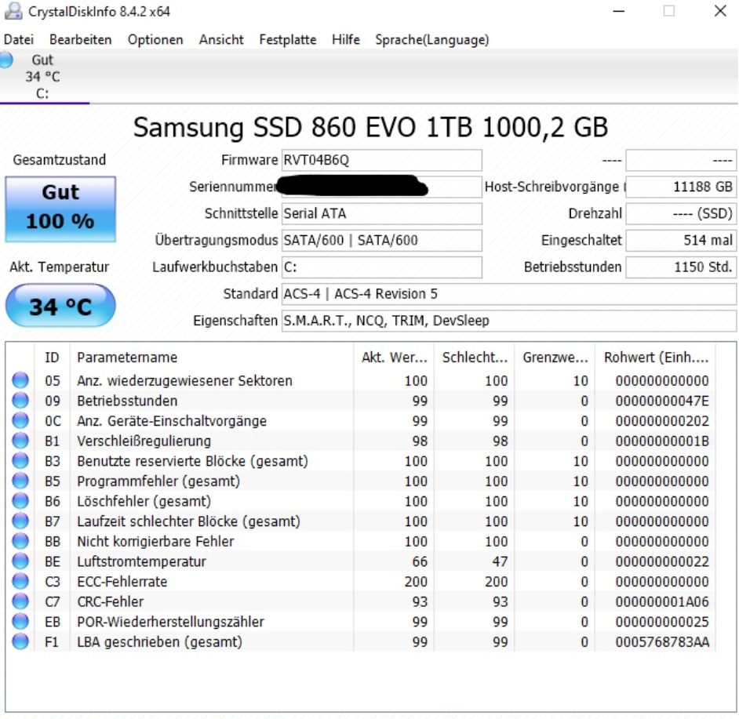This screenshot has height=719, width=739.
Task: Click the Drehzahl value (SSD)
Action: 681,213
